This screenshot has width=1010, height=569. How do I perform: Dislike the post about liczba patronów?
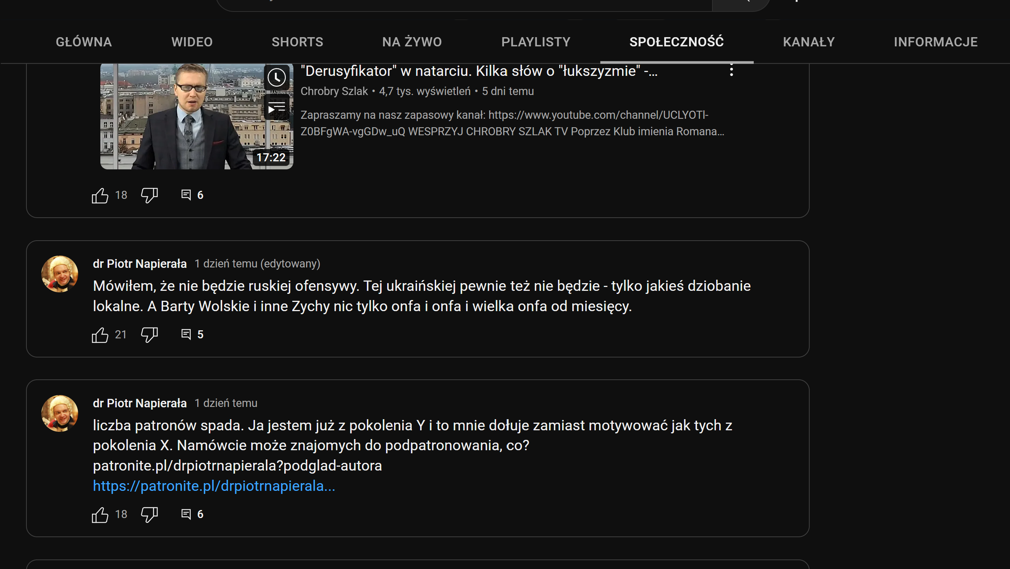pos(149,515)
